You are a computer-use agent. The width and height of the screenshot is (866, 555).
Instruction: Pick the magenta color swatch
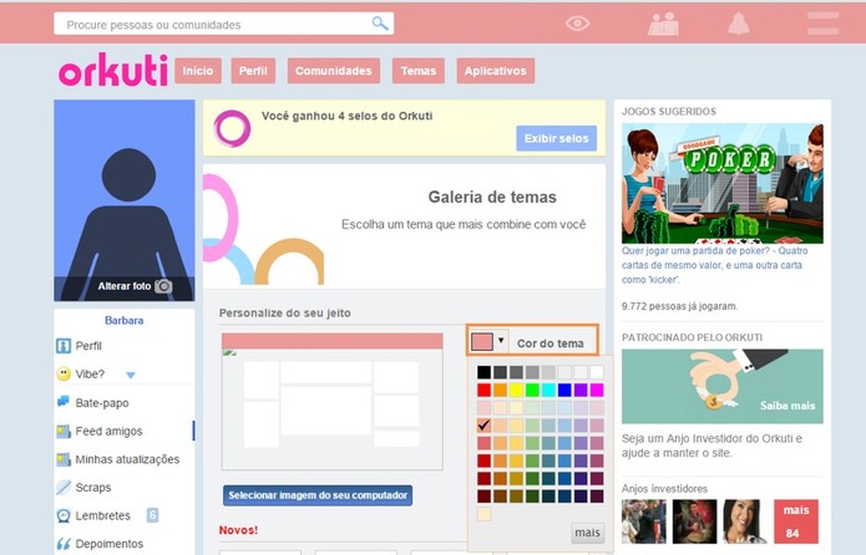[x=597, y=390]
